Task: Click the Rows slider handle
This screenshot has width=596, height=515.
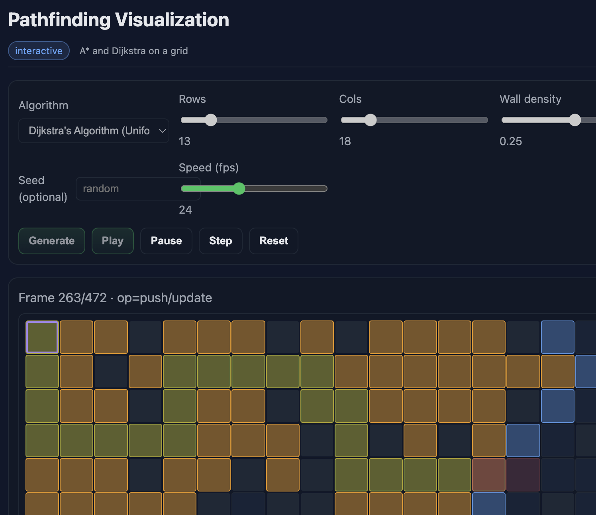Action: point(211,120)
